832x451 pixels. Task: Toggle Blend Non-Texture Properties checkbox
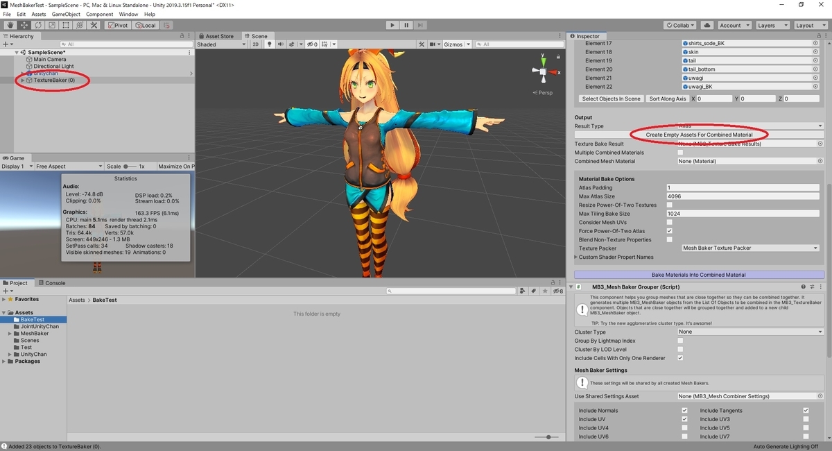669,239
